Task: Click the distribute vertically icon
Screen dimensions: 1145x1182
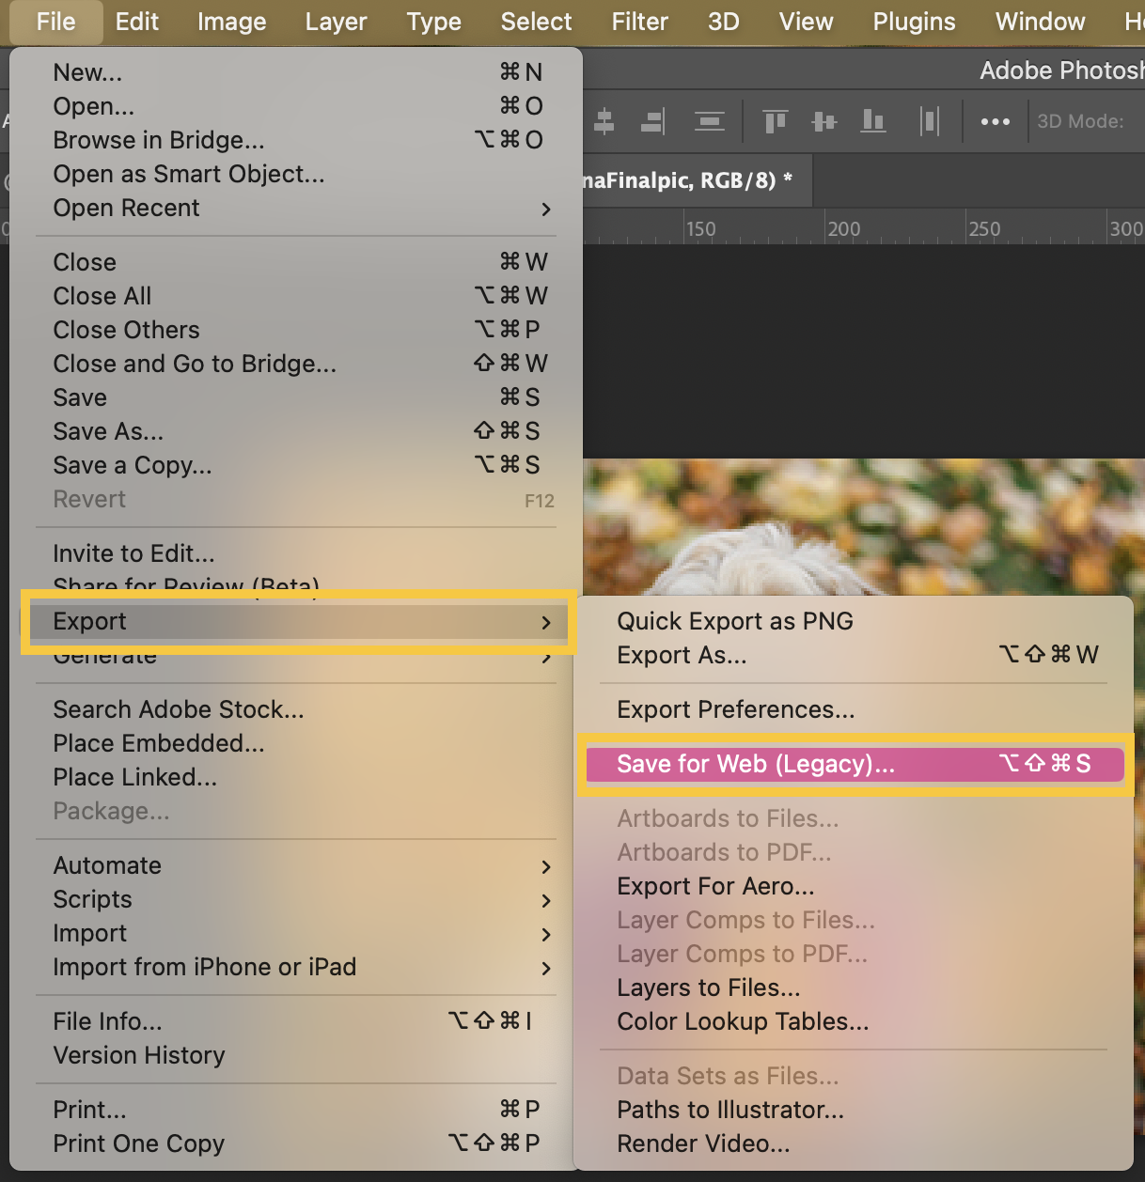Action: [709, 121]
